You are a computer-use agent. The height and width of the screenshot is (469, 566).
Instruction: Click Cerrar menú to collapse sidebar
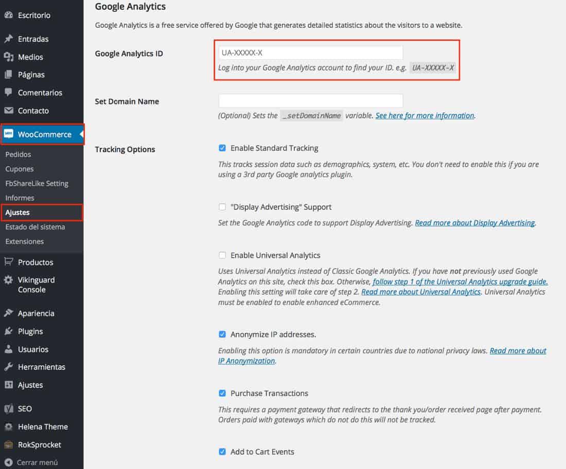coord(37,462)
